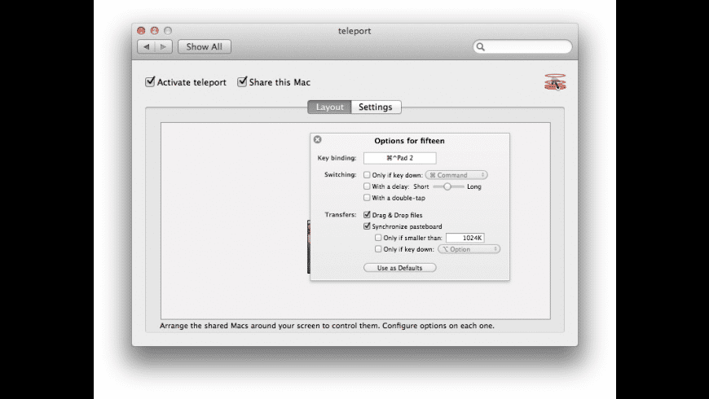
Task: Uncheck Synchronize pasteboard
Action: (367, 226)
